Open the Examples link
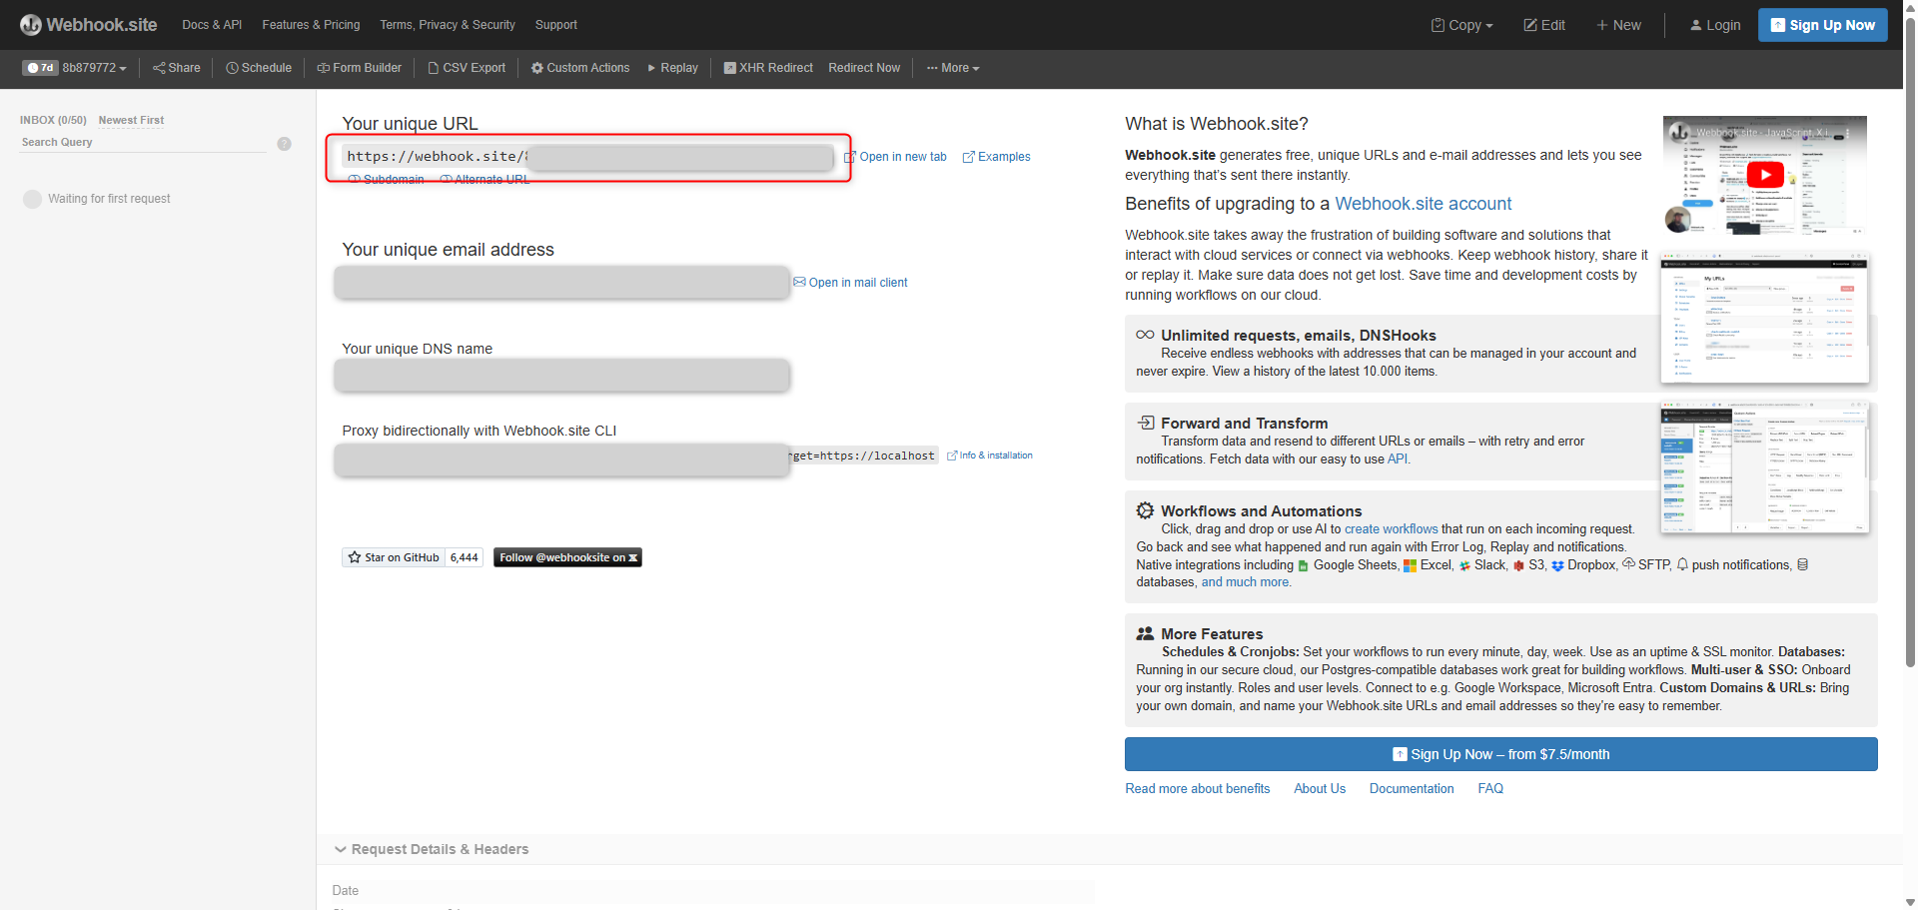This screenshot has width=1918, height=910. point(996,157)
